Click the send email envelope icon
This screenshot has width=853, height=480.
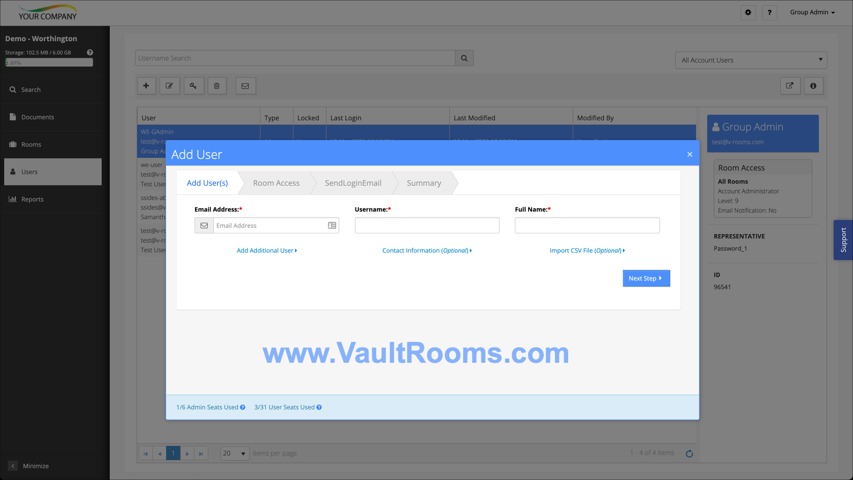pos(245,86)
